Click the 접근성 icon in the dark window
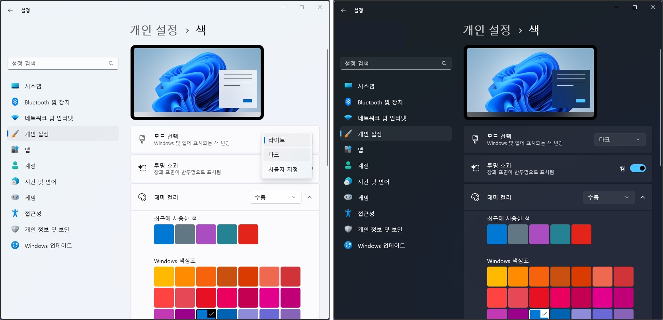 348,213
